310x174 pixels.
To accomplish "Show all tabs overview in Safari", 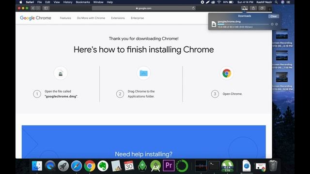I will (x=262, y=8).
